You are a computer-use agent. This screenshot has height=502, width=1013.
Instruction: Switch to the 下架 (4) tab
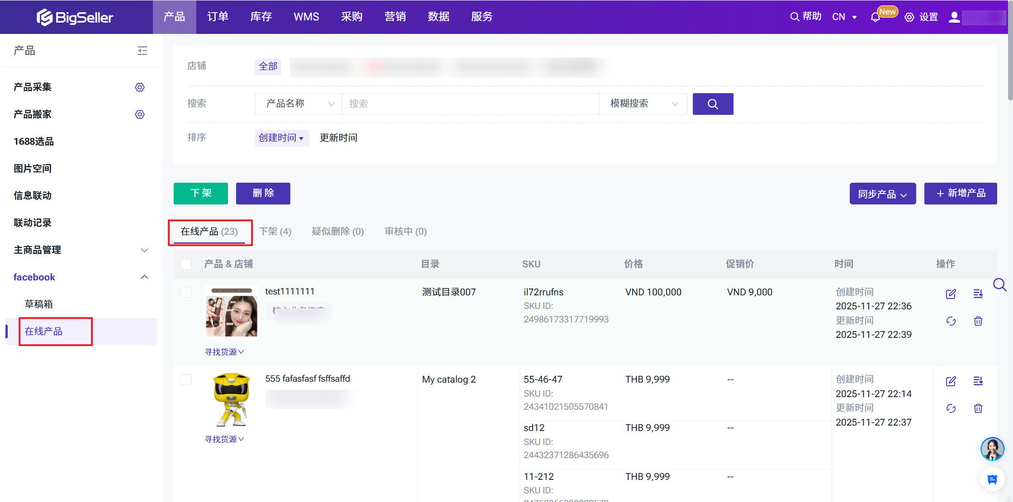coord(275,232)
